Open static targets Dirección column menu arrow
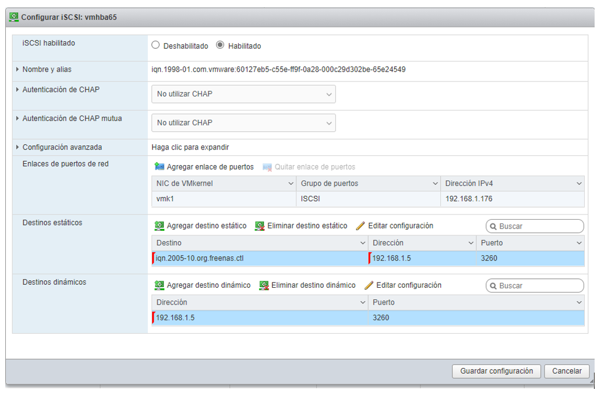Viewport: 608px width, 397px height. (x=471, y=243)
